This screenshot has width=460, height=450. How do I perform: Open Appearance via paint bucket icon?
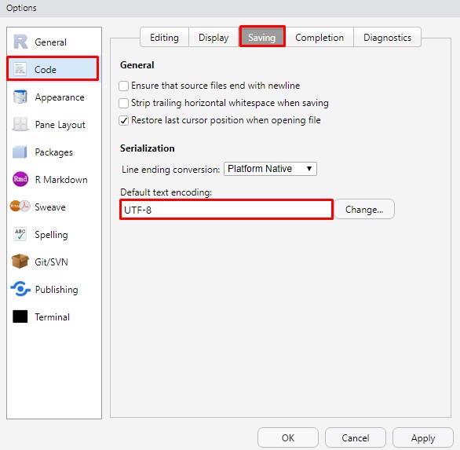click(x=20, y=97)
